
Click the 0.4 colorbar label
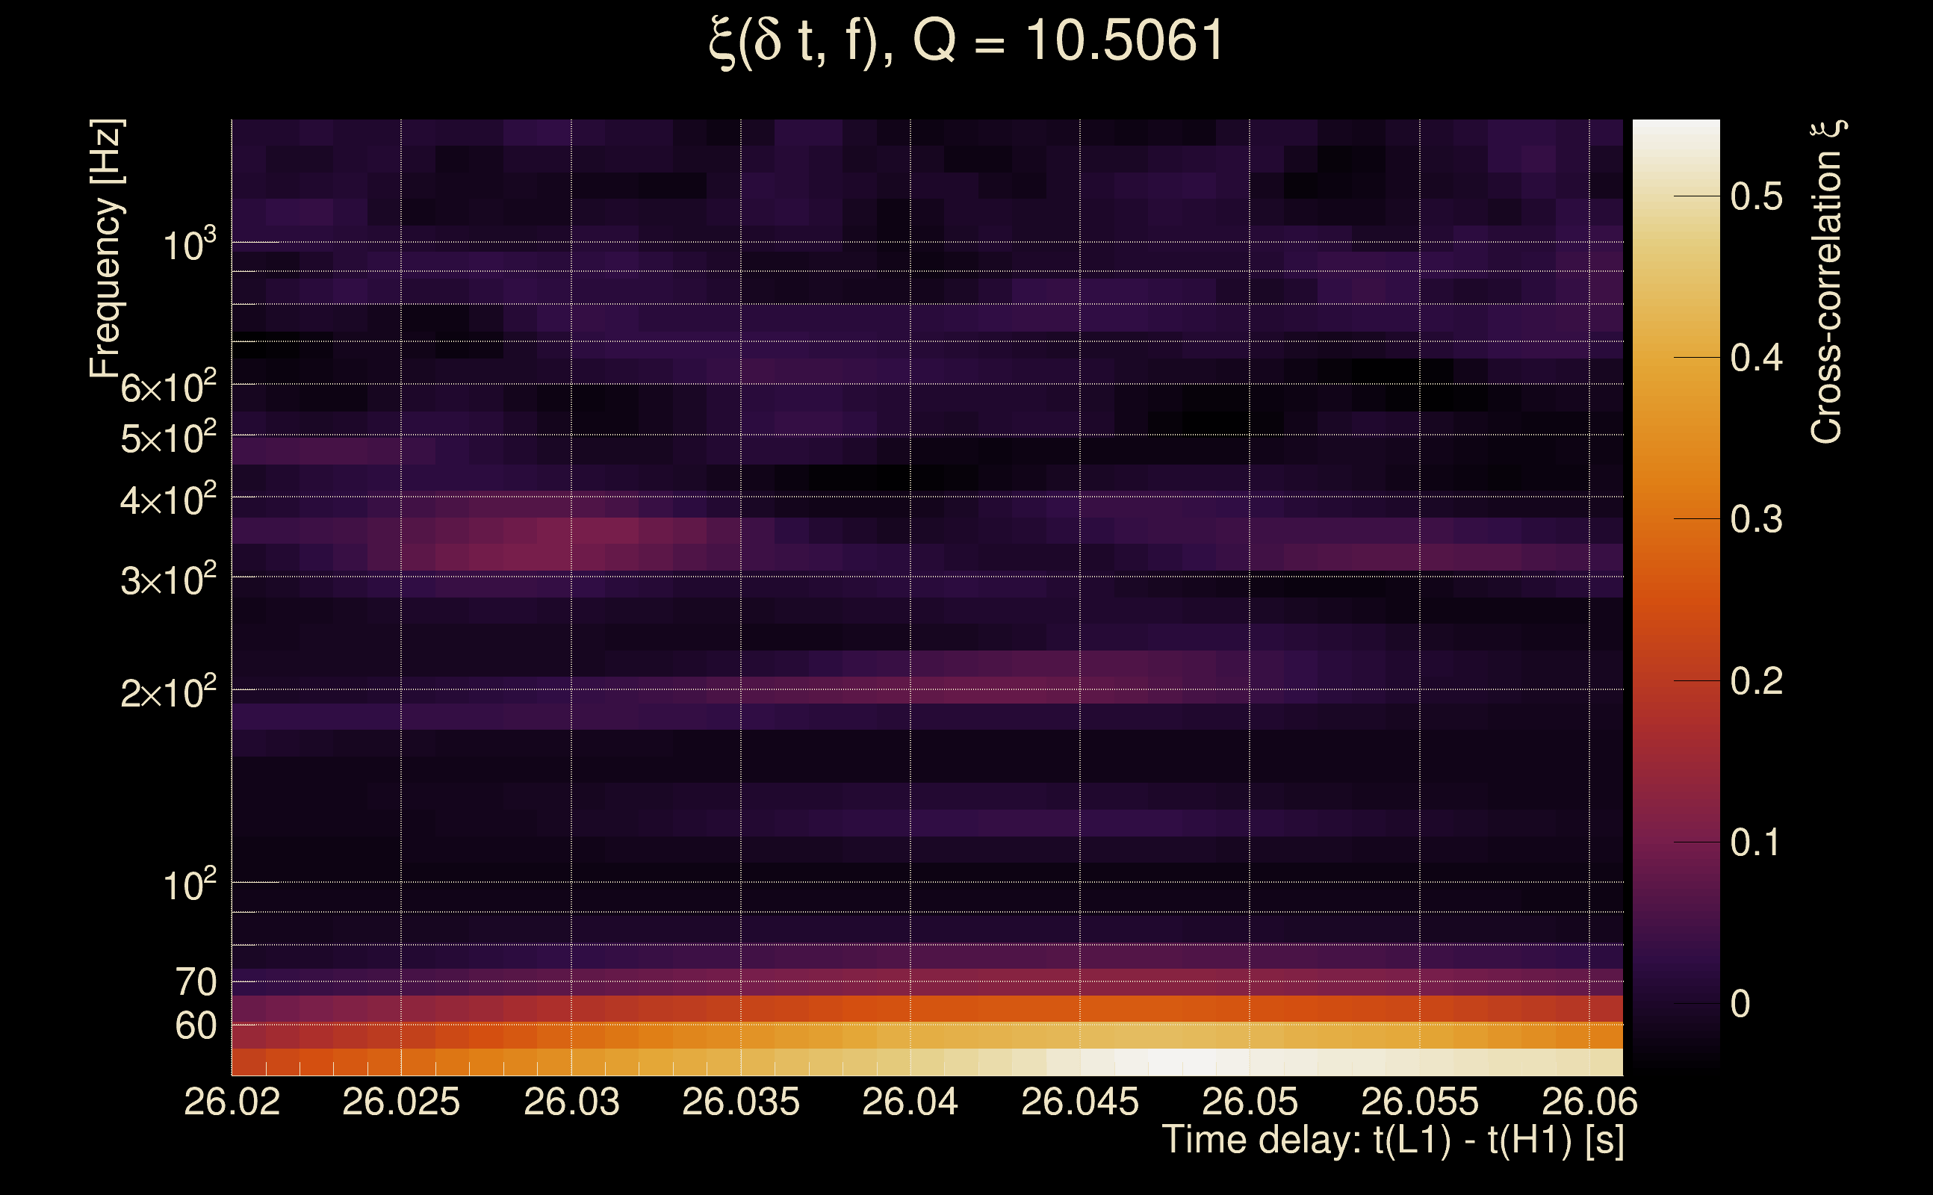1756,358
